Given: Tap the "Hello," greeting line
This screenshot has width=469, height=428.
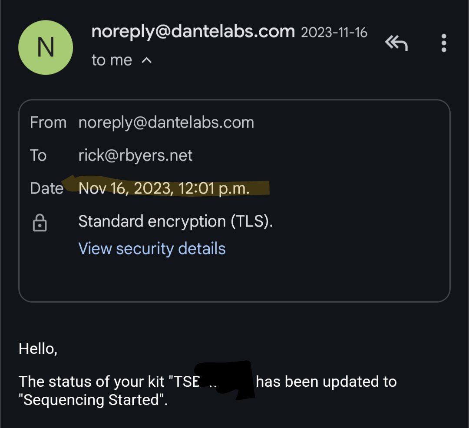Looking at the screenshot, I should pyautogui.click(x=38, y=349).
